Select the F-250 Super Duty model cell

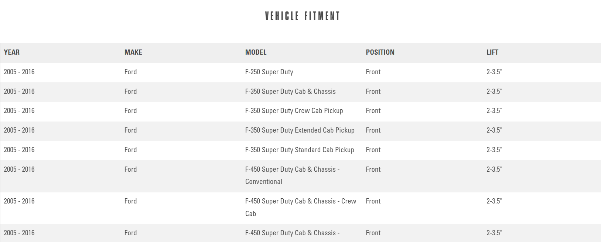269,72
